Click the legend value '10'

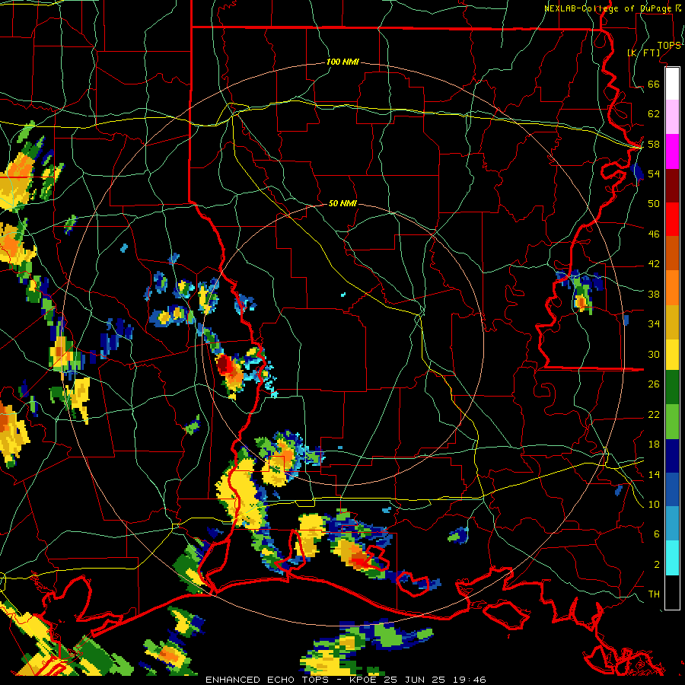[x=654, y=504]
